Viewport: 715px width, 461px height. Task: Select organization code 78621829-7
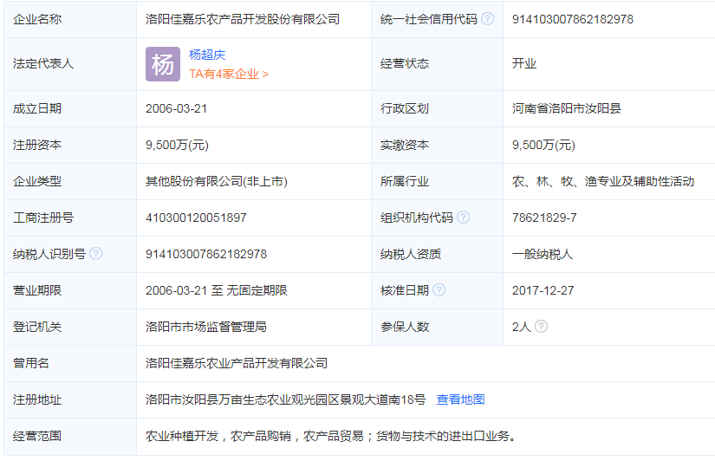pyautogui.click(x=544, y=218)
